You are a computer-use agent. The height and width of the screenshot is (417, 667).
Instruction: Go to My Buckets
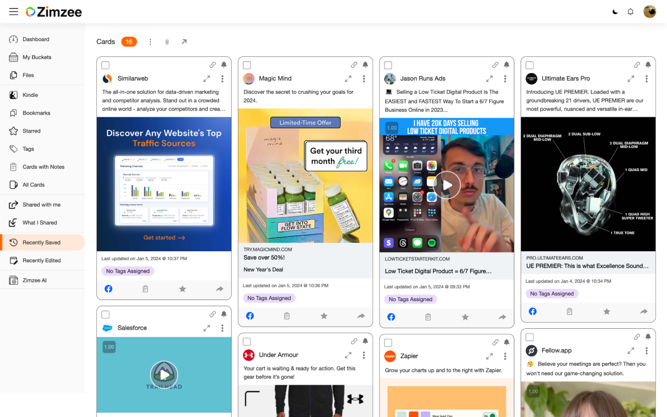pos(42,57)
